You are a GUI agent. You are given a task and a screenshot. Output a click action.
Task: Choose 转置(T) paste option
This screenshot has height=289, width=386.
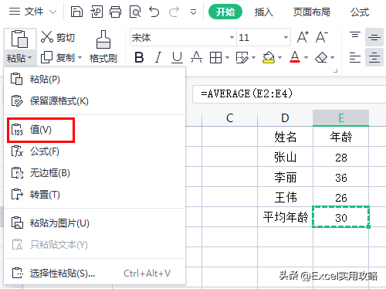pos(95,195)
